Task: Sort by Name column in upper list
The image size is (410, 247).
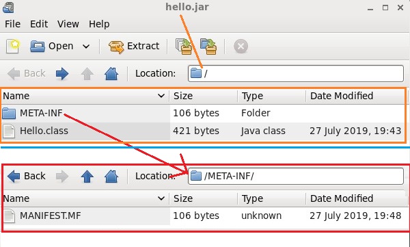Action: click(x=85, y=96)
